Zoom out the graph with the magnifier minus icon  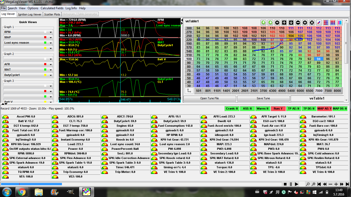308,184
